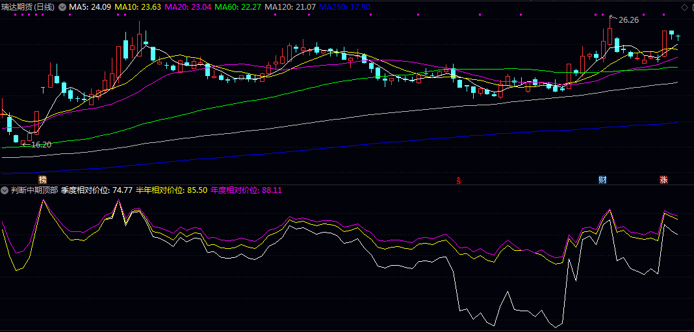This screenshot has width=694, height=332.
Task: Select the magenta MA20 label
Action: click(x=187, y=7)
